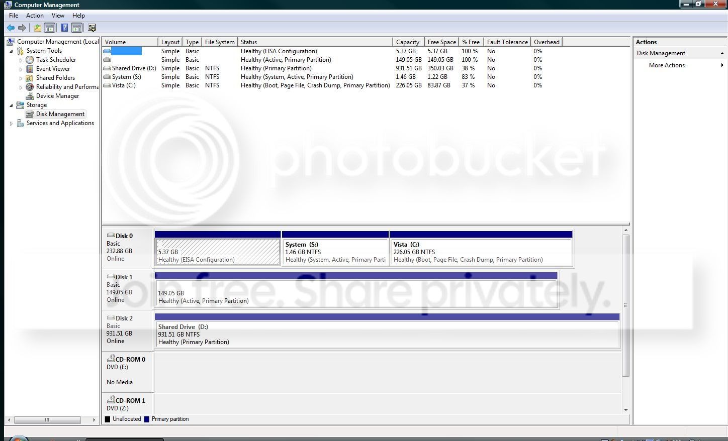Image resolution: width=728 pixels, height=441 pixels.
Task: Open the Action menu
Action: [35, 16]
